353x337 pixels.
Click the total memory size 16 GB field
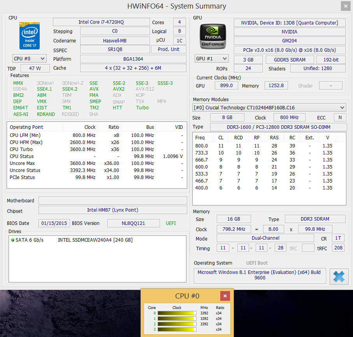coord(234,219)
